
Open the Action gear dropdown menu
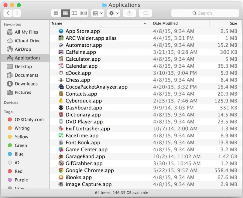click(114, 13)
